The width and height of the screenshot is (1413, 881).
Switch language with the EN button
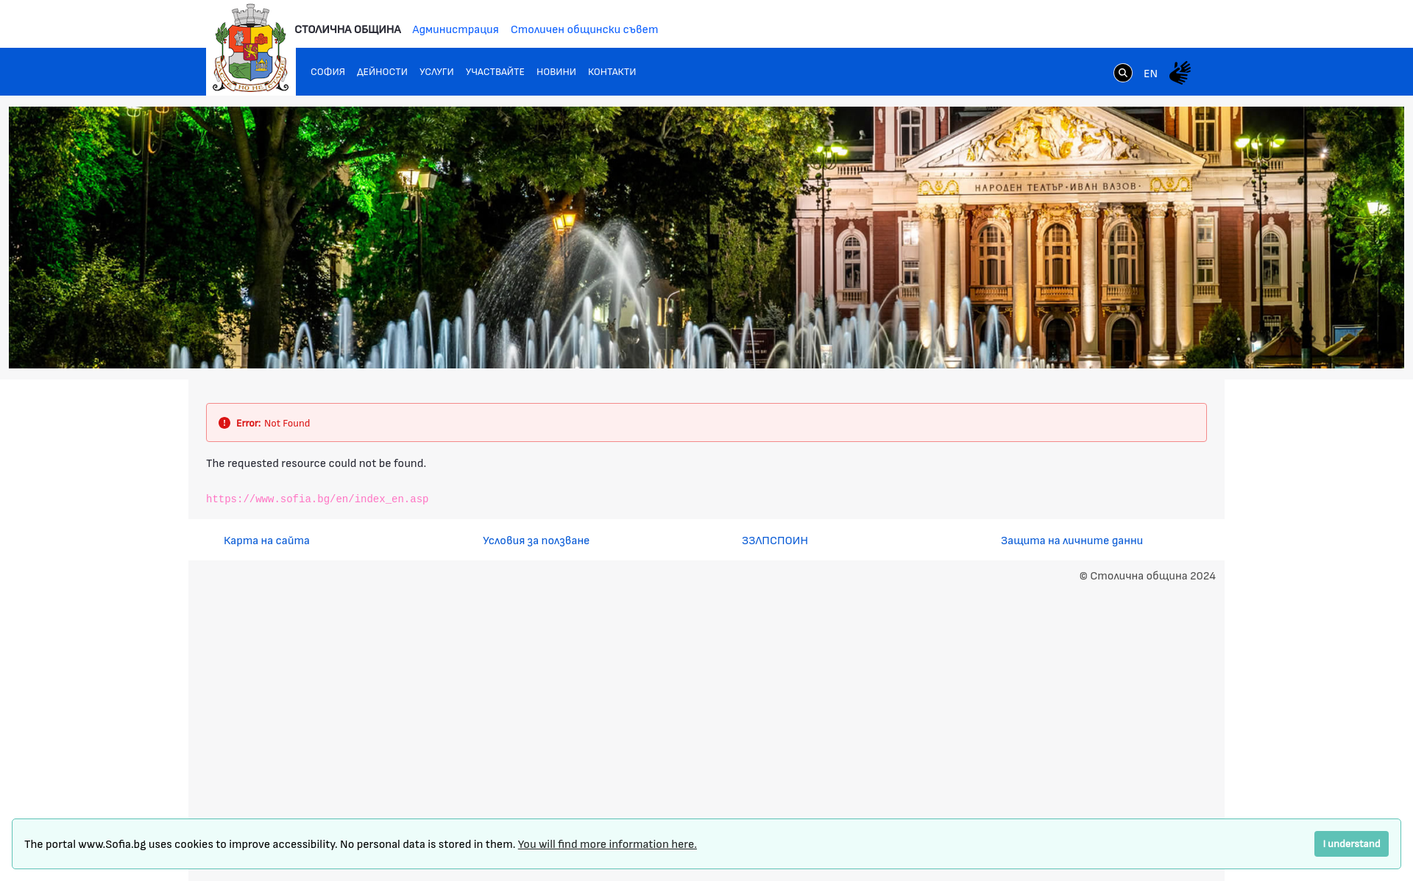click(1150, 74)
